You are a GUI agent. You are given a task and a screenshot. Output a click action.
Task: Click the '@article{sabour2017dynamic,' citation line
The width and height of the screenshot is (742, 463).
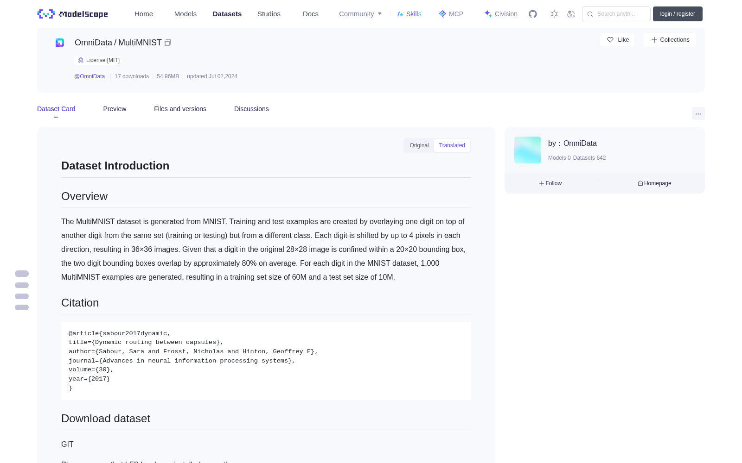click(x=120, y=333)
